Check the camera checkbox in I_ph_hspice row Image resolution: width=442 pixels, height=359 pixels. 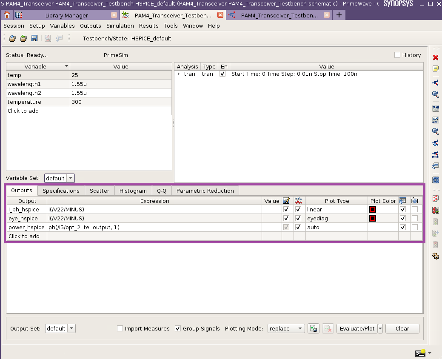pos(415,209)
